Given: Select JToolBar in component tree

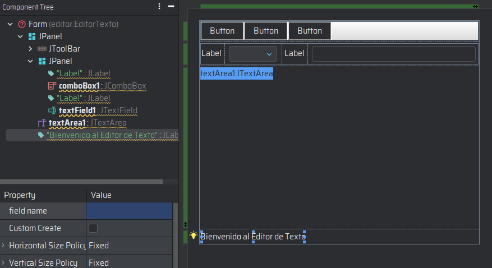Looking at the screenshot, I should [x=65, y=49].
